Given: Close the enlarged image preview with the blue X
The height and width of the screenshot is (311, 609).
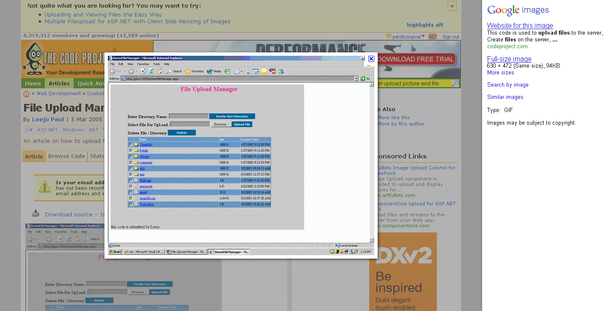Looking at the screenshot, I should [371, 59].
